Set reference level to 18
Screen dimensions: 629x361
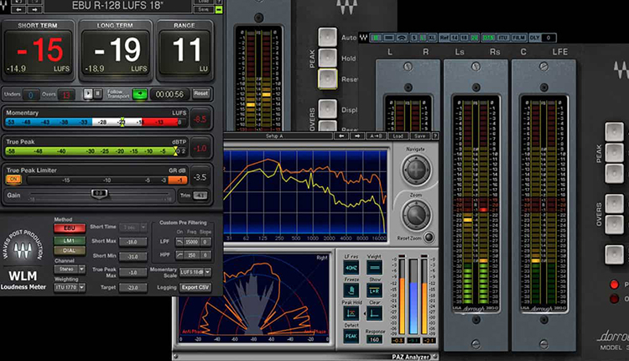(464, 38)
